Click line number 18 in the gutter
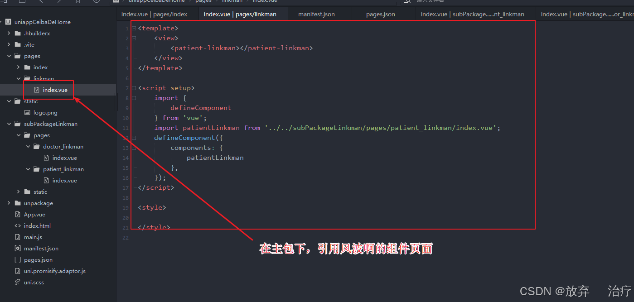Screen dimensions: 634x302 [x=126, y=197]
